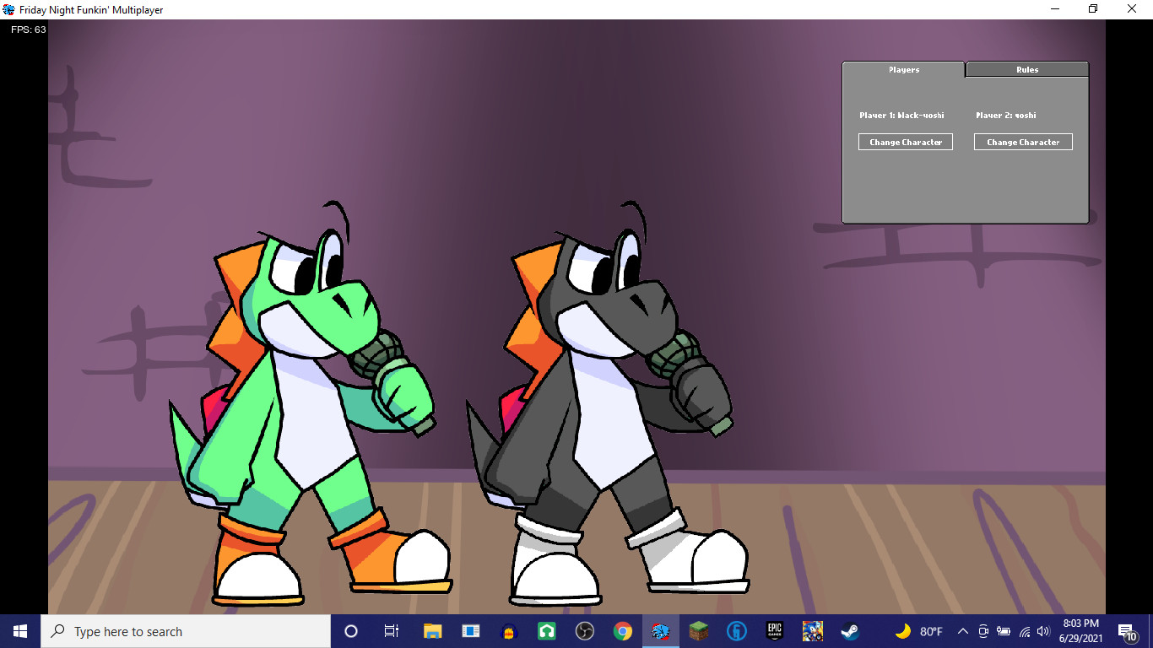Launch Minecraft from the taskbar

click(x=698, y=631)
